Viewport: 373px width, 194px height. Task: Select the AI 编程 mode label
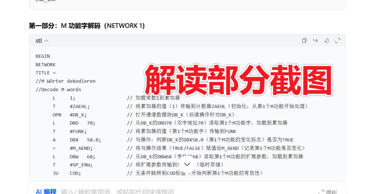tap(46, 192)
